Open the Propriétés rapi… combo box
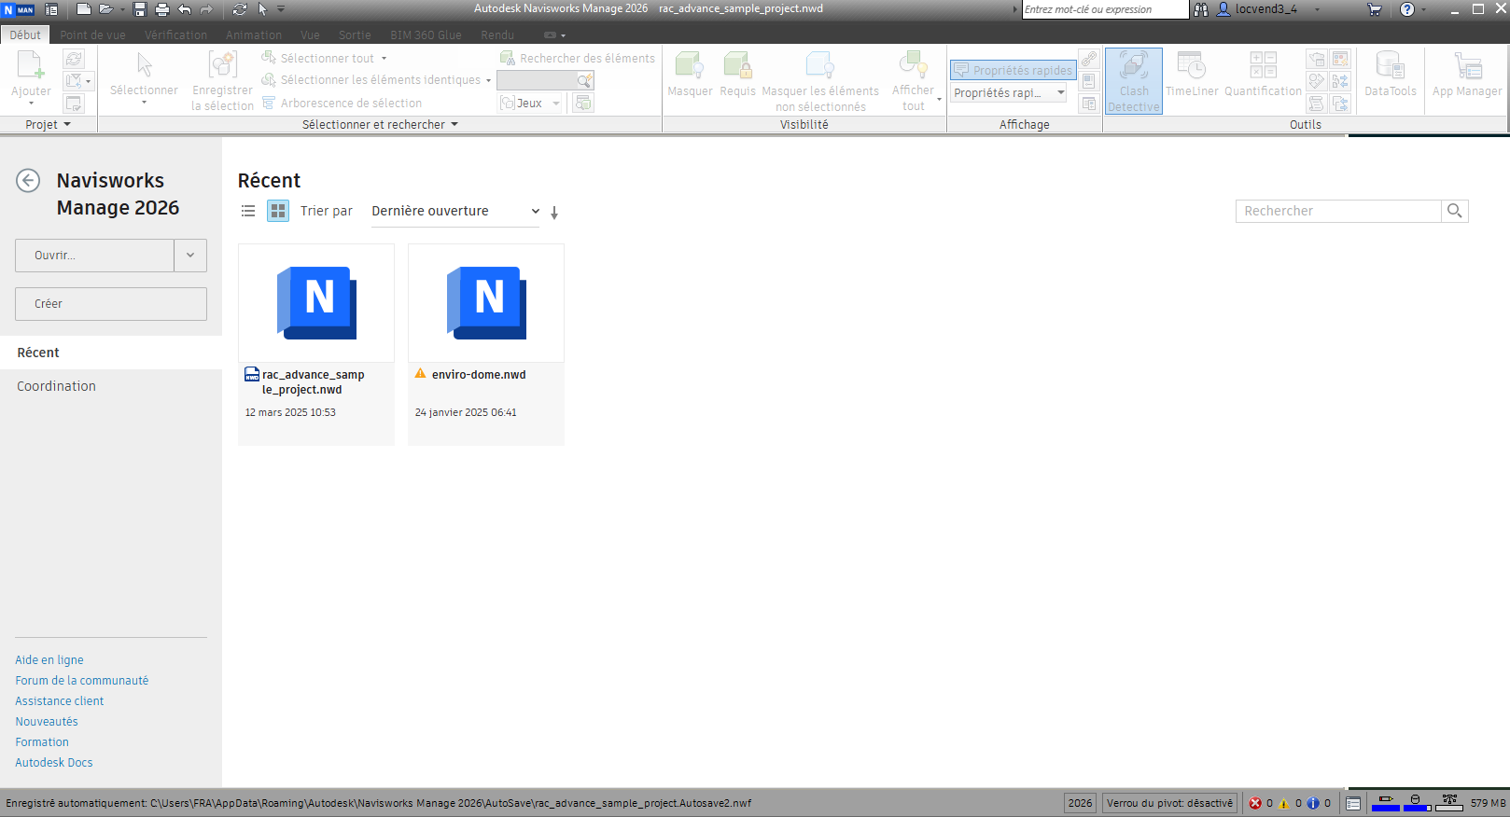The width and height of the screenshot is (1510, 817). (1009, 92)
